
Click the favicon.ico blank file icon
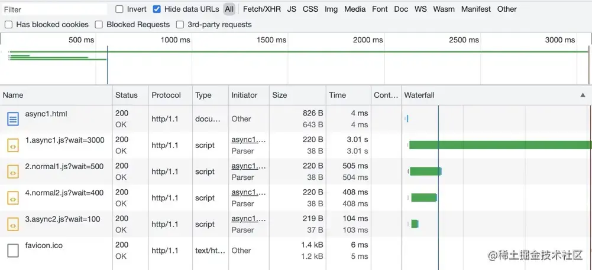12,251
